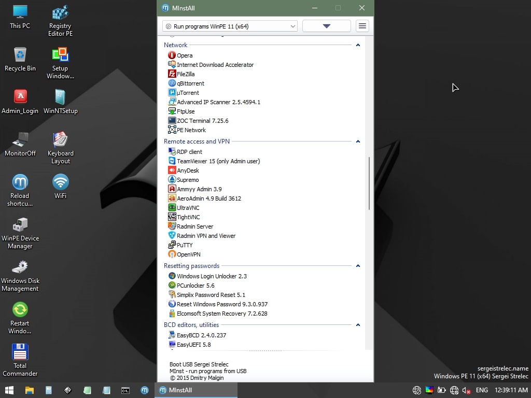Open AnyDesk remote access tool
Image resolution: width=531 pixels, height=398 pixels.
184,170
